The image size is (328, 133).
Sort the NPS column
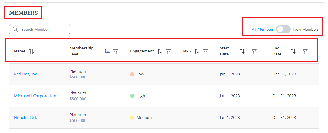pos(197,52)
